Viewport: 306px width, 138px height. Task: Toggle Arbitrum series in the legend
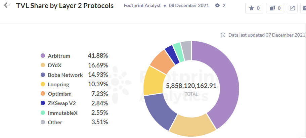tap(59, 56)
